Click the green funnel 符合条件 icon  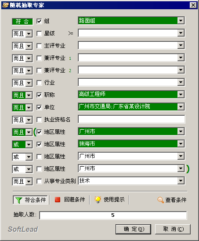[x=18, y=200]
